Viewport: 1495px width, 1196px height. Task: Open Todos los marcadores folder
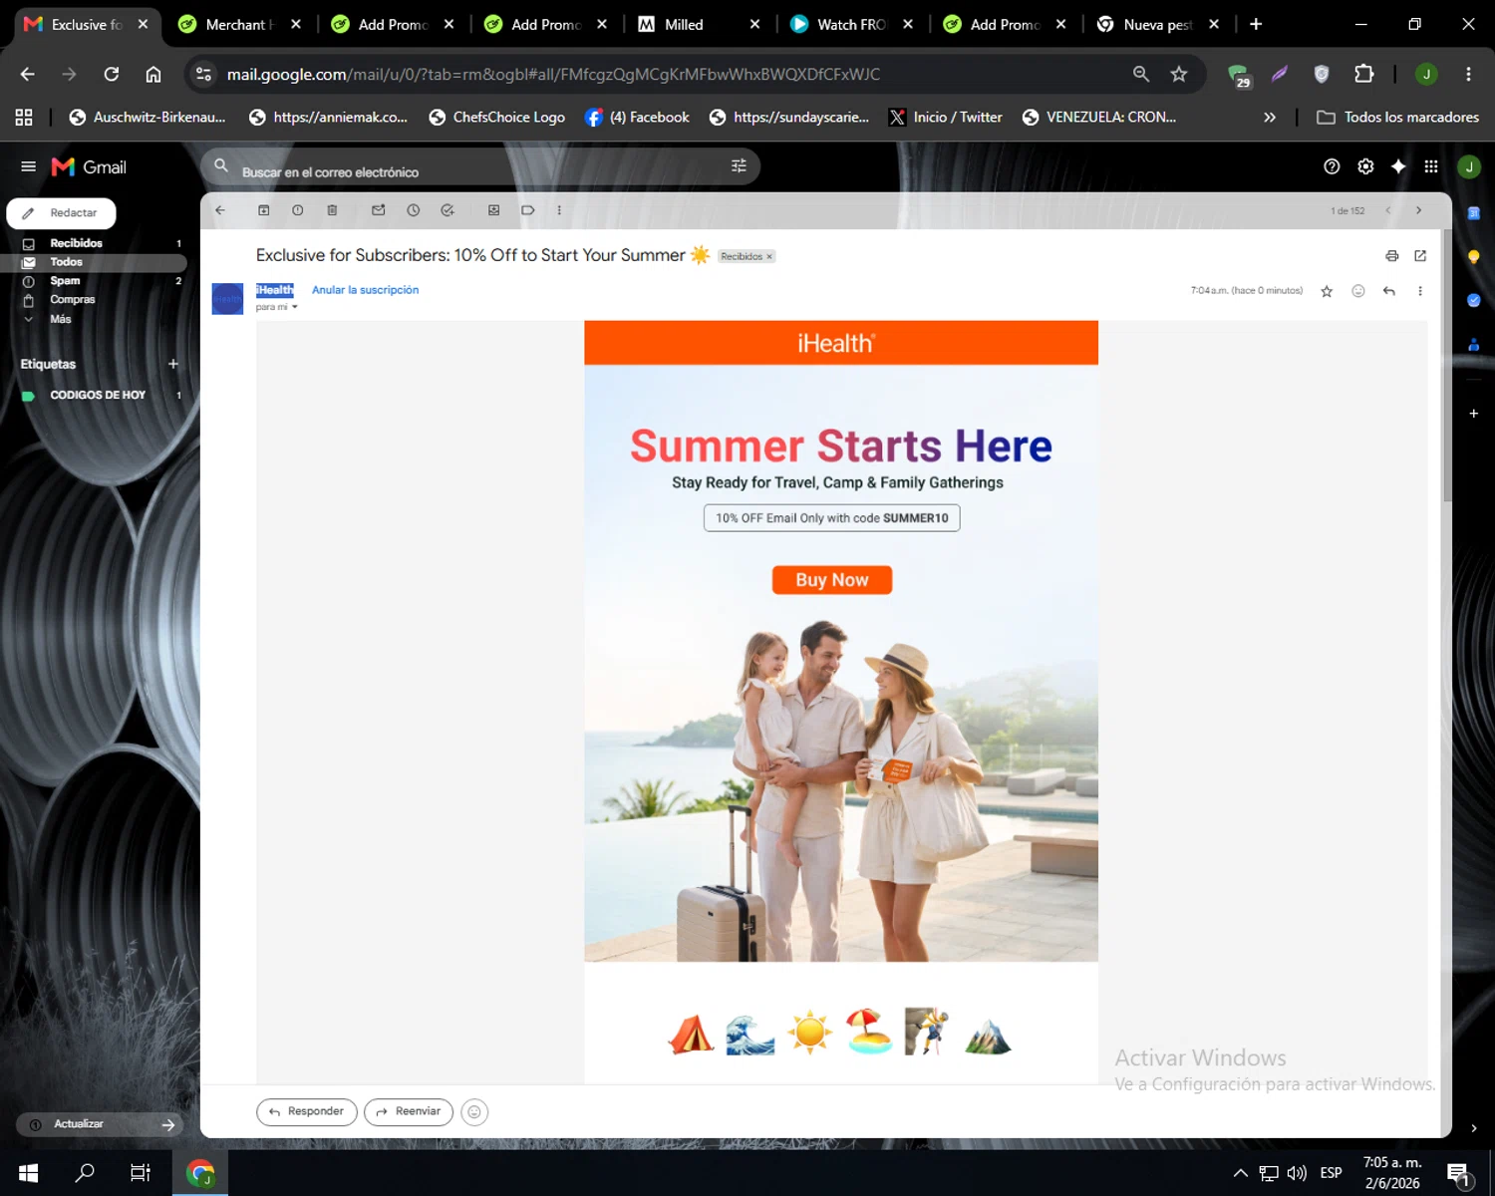[1397, 118]
